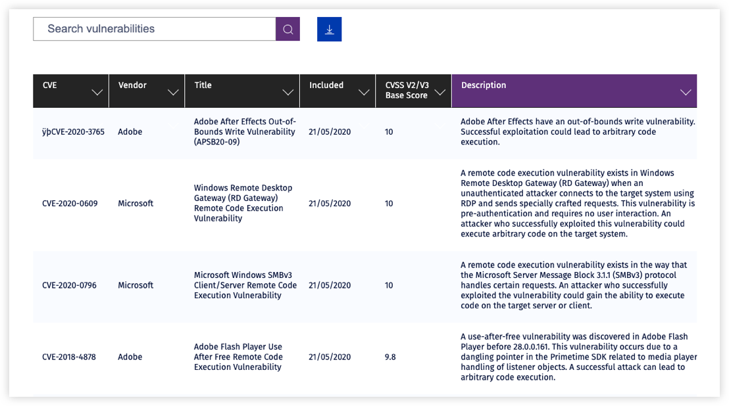This screenshot has height=406, width=729.
Task: Select the Adobe After Effects Out-of-Bounds title
Action: [x=245, y=132]
